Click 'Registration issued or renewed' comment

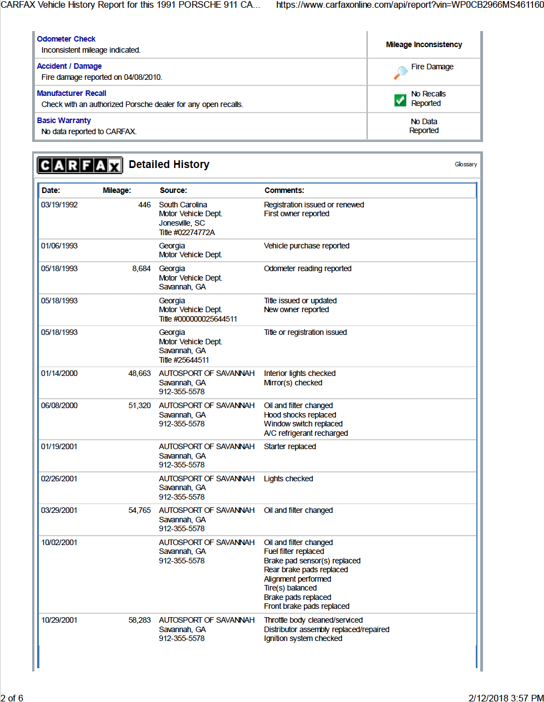tap(314, 205)
